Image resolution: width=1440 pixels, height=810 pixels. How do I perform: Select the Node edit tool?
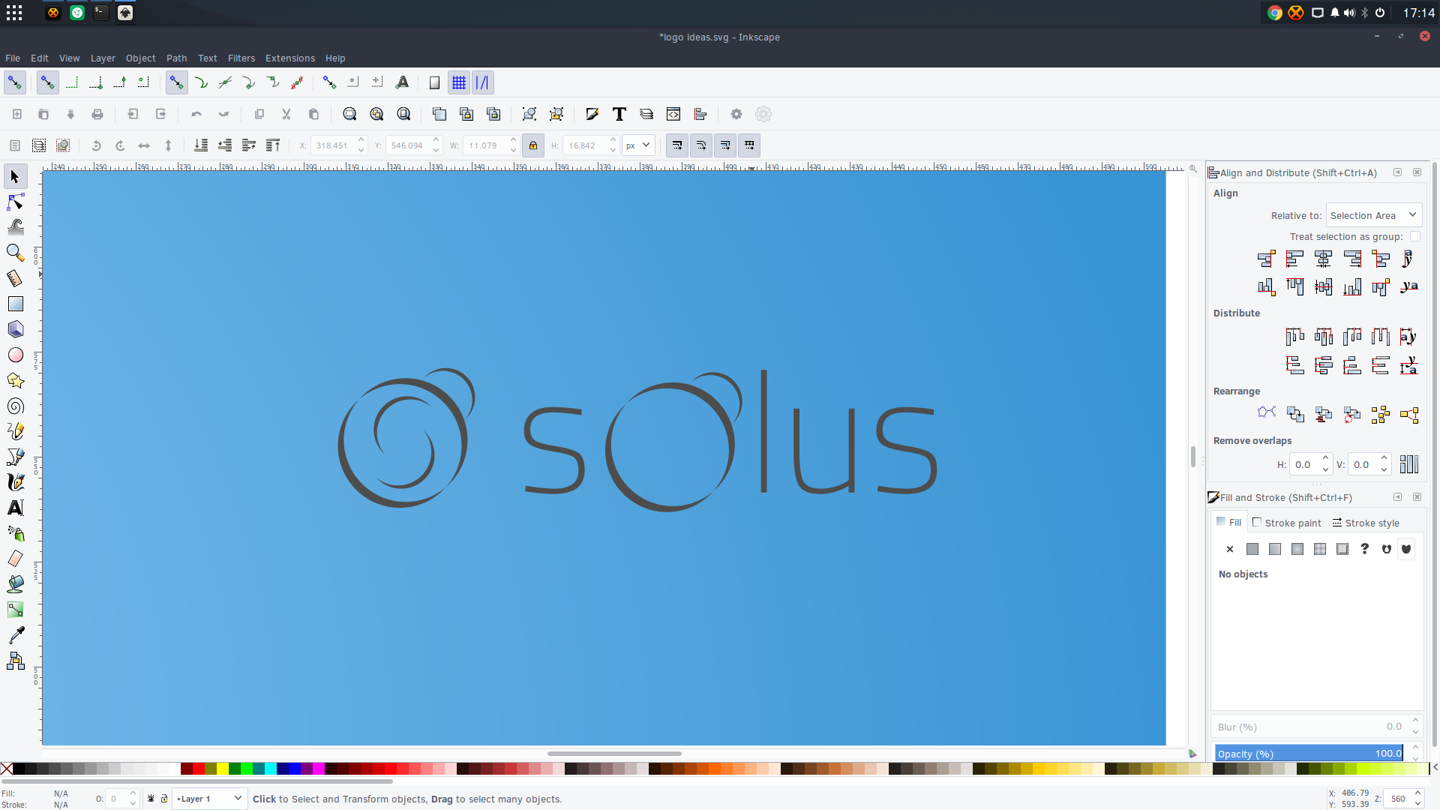pyautogui.click(x=15, y=202)
